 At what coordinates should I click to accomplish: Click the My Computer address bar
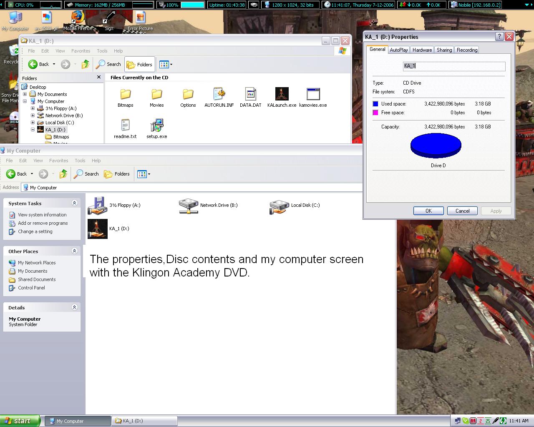pos(192,188)
